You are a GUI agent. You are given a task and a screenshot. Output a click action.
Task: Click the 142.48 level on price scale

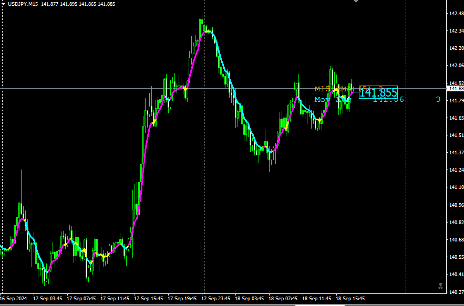(x=455, y=14)
